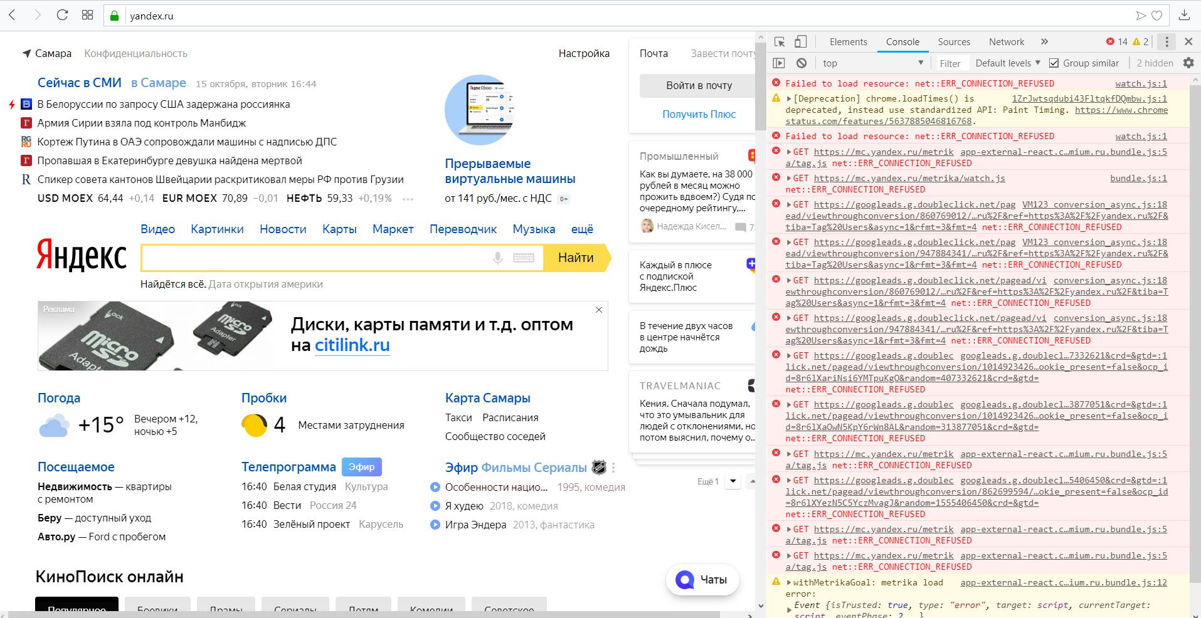Switch to the Elements tab
The width and height of the screenshot is (1201, 618).
848,42
